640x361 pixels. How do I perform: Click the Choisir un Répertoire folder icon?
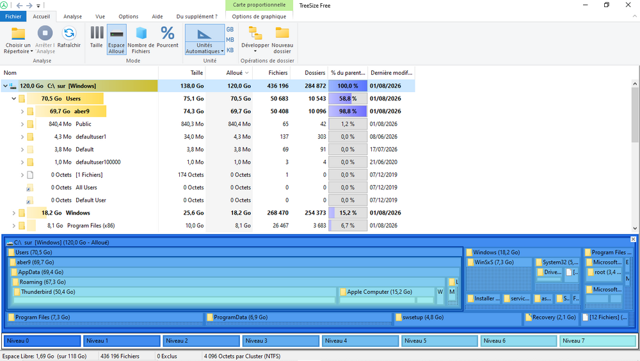[18, 33]
